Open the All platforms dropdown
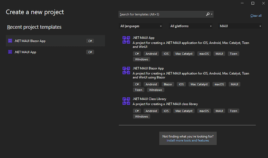Image resolution: width=268 pixels, height=158 pixels. pos(190,26)
